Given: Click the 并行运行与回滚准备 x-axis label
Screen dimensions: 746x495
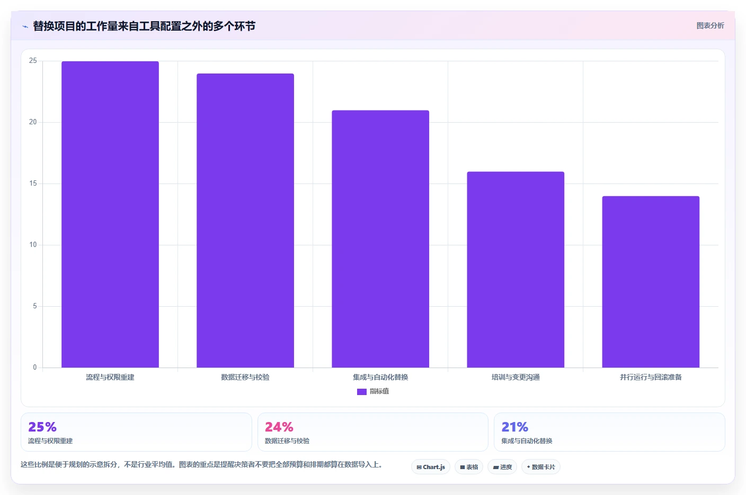Looking at the screenshot, I should click(651, 377).
